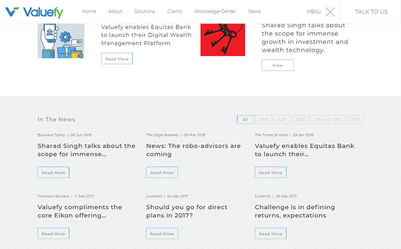Read more on Eikon offering article

pos(53,234)
